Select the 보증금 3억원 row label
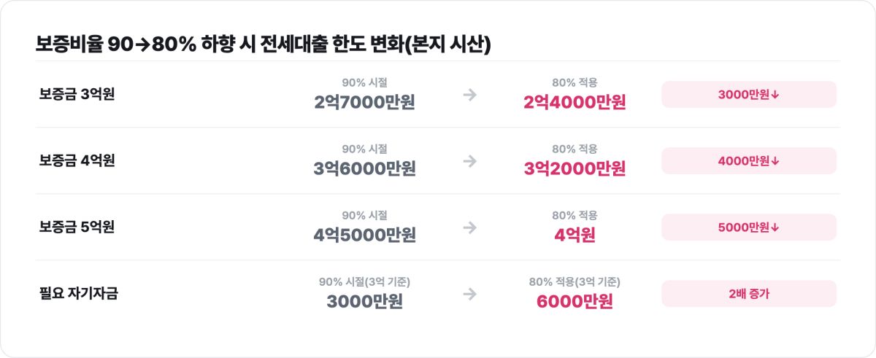The height and width of the screenshot is (358, 876). pyautogui.click(x=77, y=95)
